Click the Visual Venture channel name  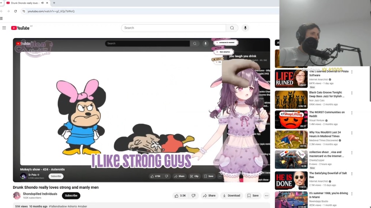point(317,120)
